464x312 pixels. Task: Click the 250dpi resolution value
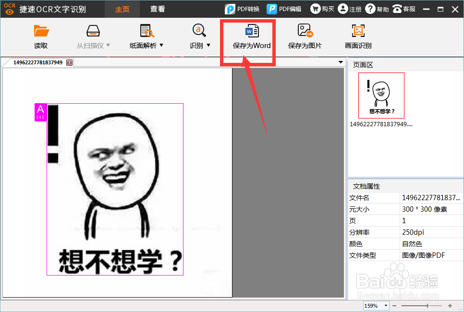[x=413, y=232]
